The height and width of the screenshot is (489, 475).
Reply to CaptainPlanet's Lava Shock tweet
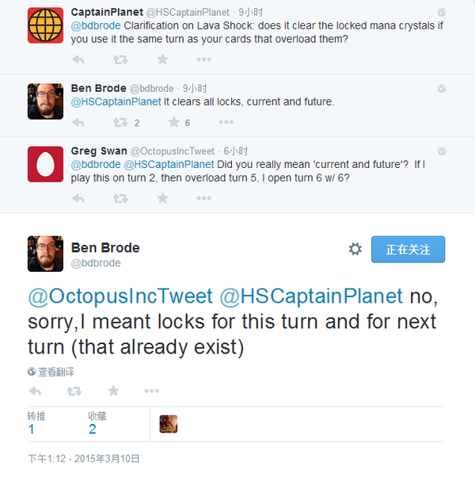coord(78,59)
